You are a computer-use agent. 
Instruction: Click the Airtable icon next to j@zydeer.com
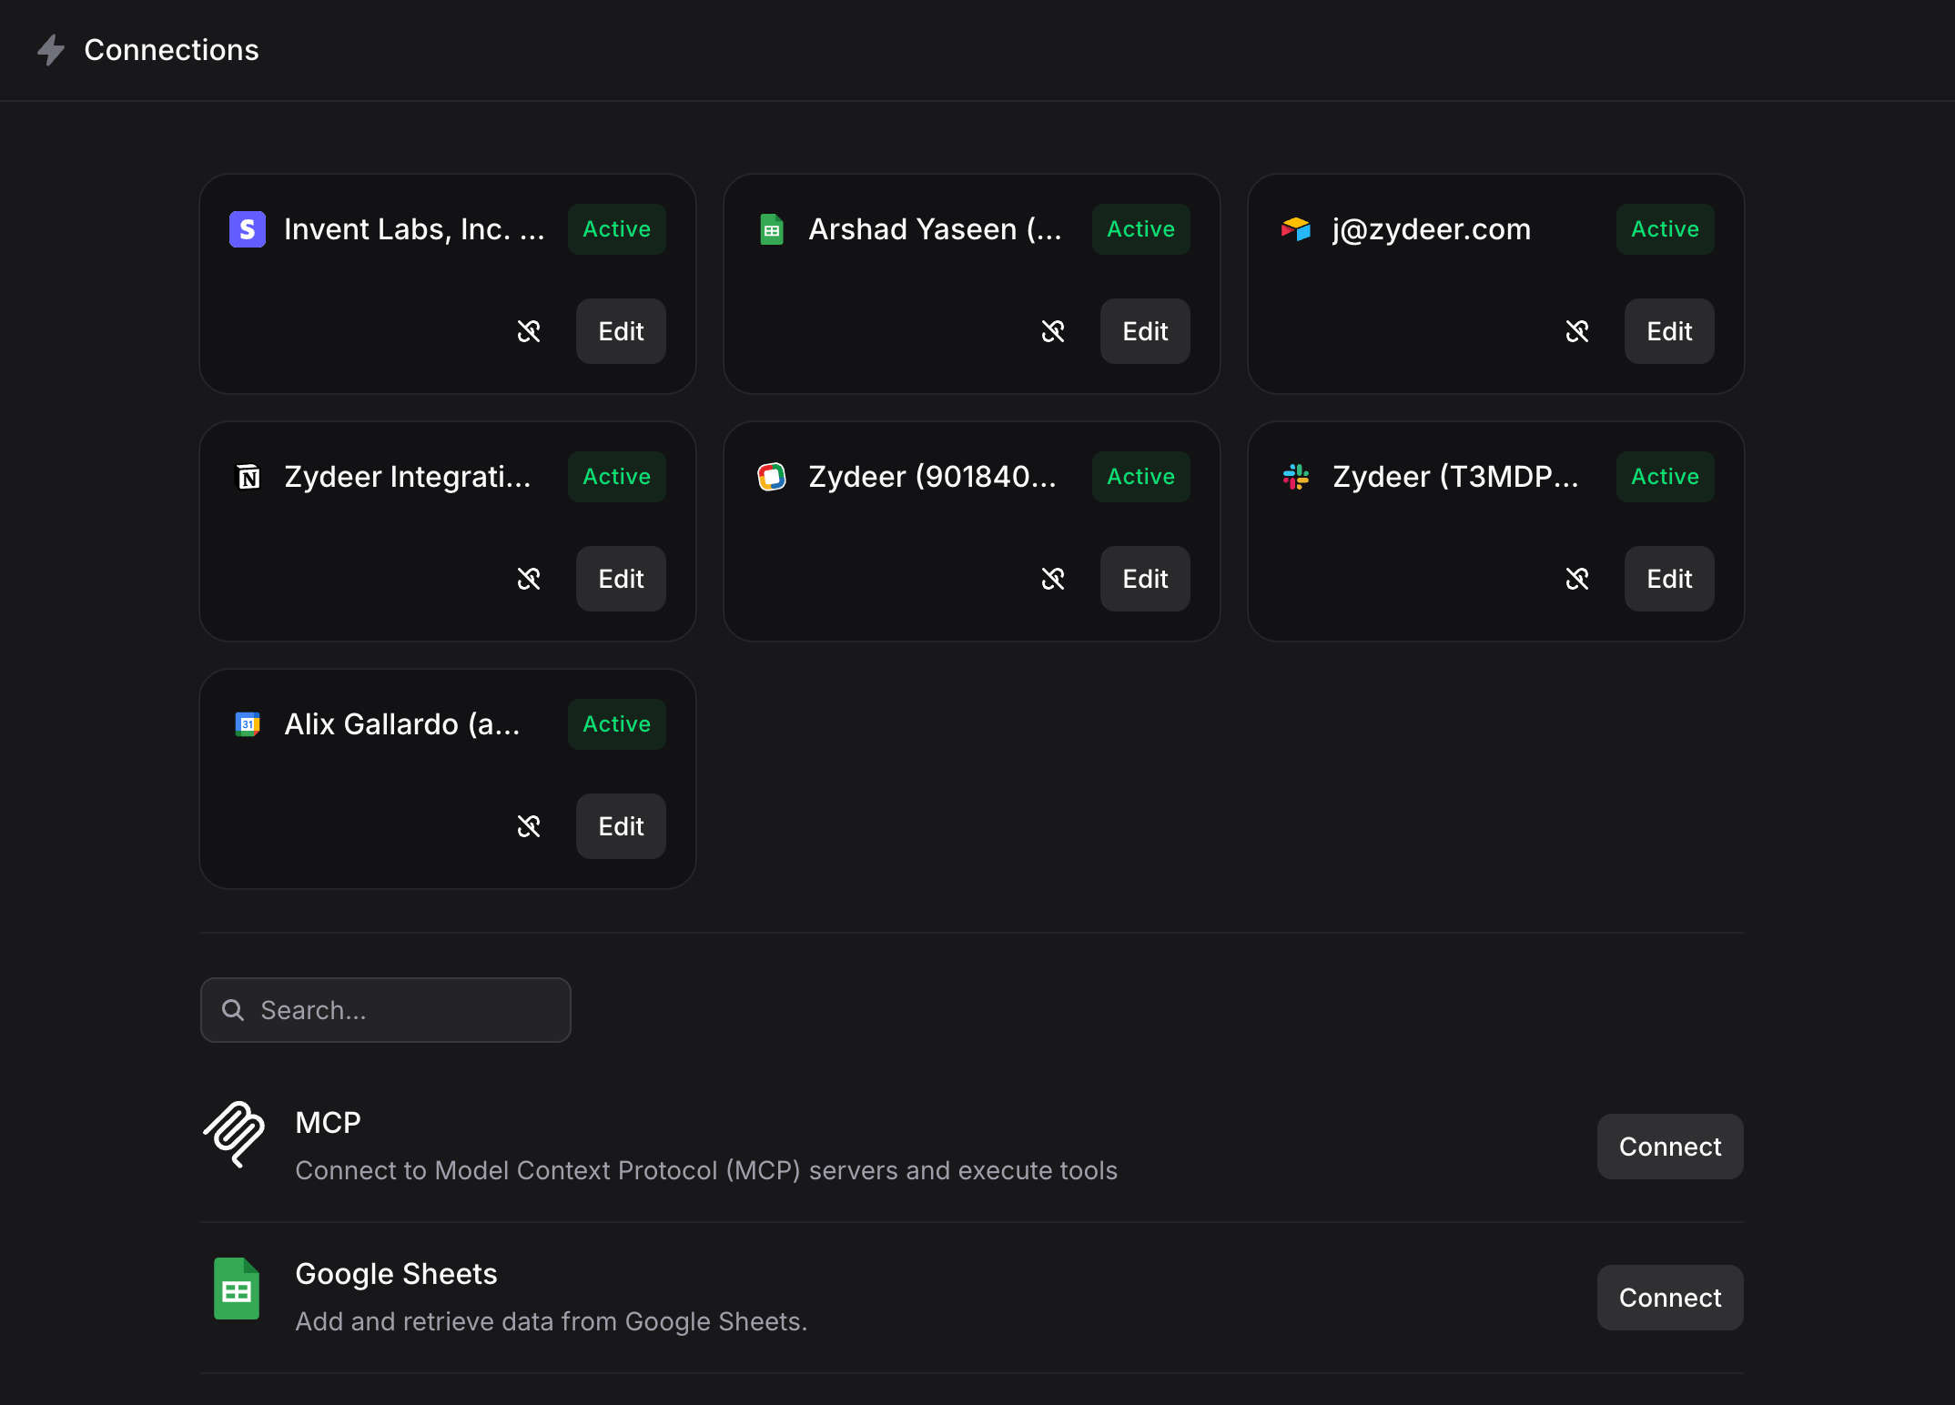click(1295, 229)
